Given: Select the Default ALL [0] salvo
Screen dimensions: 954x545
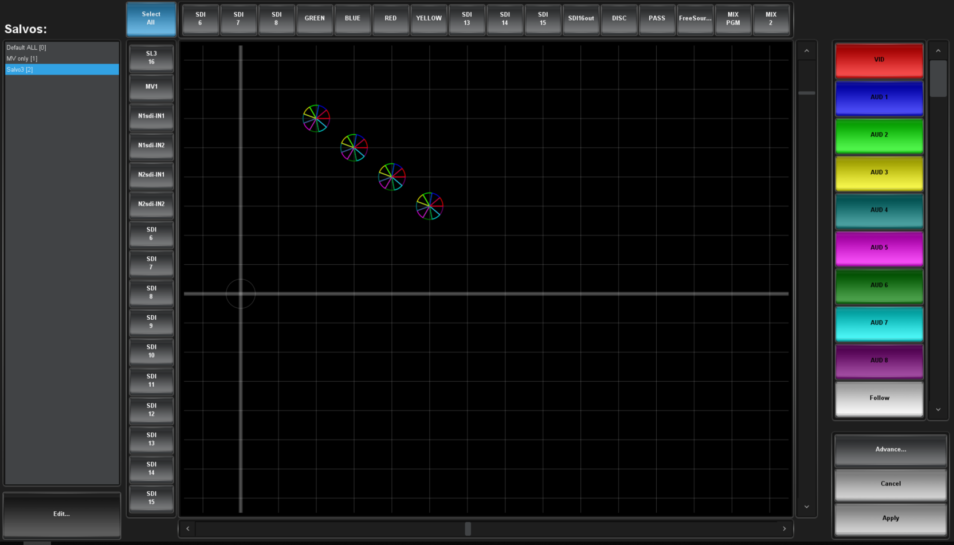Looking at the screenshot, I should pos(62,48).
